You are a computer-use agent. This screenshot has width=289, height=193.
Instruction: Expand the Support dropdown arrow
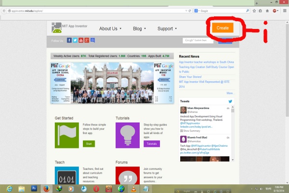[x=176, y=28]
